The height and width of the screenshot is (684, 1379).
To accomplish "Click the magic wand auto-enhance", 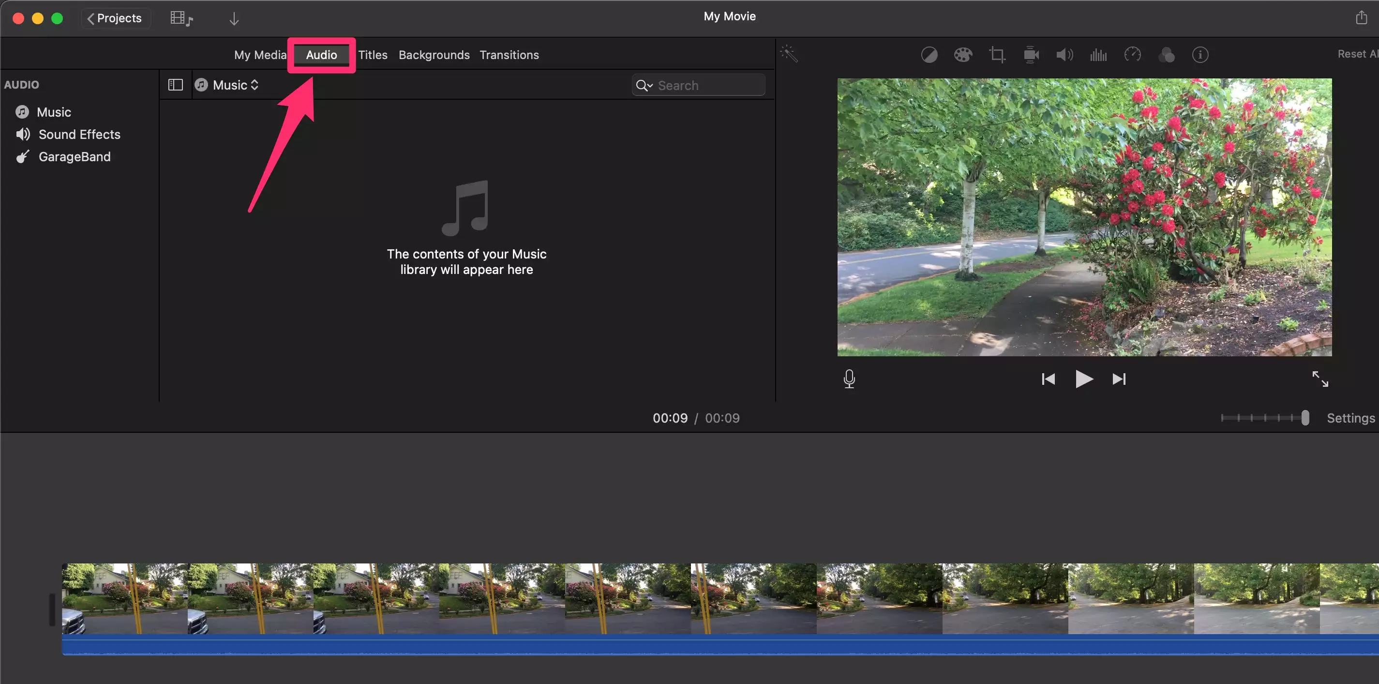I will pyautogui.click(x=789, y=54).
